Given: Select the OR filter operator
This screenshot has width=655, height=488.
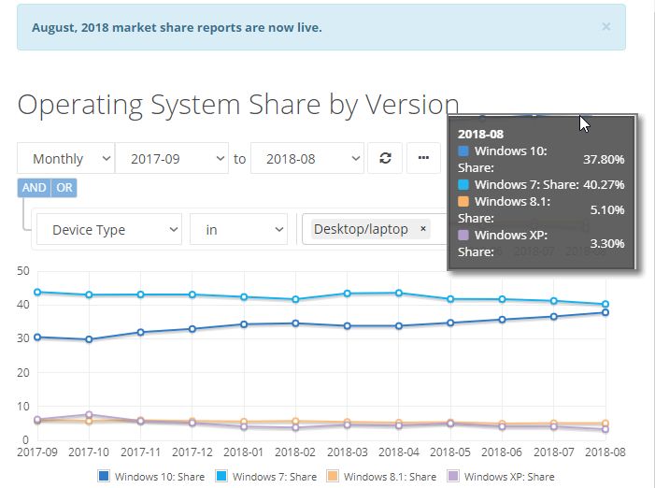Looking at the screenshot, I should [64, 188].
